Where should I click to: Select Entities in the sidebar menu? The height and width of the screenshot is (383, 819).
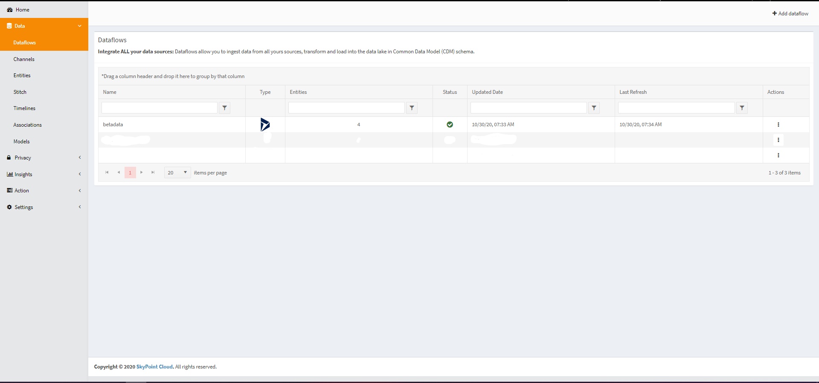pyautogui.click(x=22, y=75)
